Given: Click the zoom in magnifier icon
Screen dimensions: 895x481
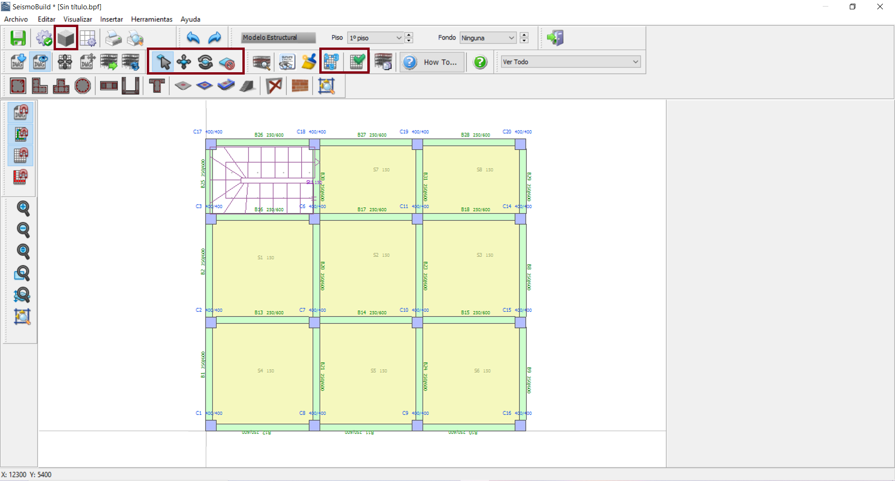Looking at the screenshot, I should [23, 208].
